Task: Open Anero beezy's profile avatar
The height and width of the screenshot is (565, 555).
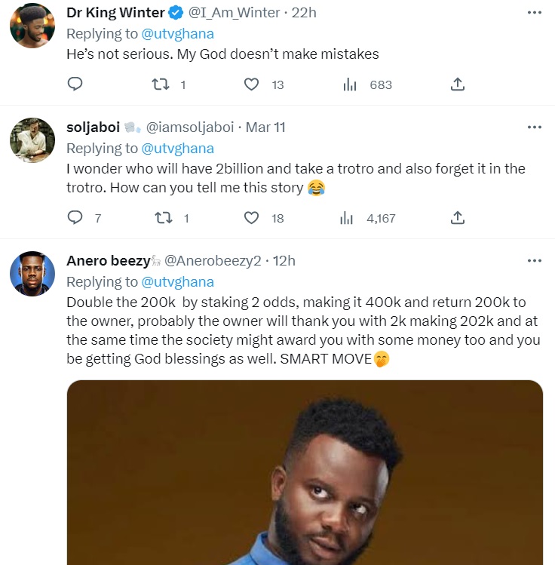Action: point(32,273)
